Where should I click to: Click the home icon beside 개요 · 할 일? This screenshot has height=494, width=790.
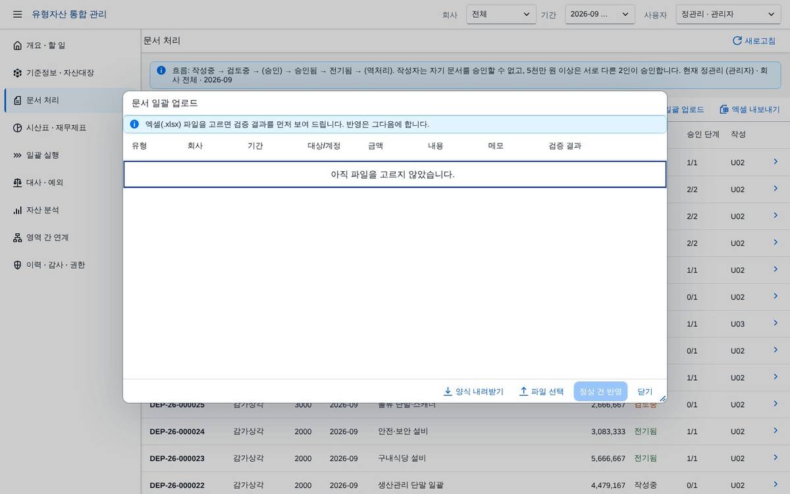point(18,45)
